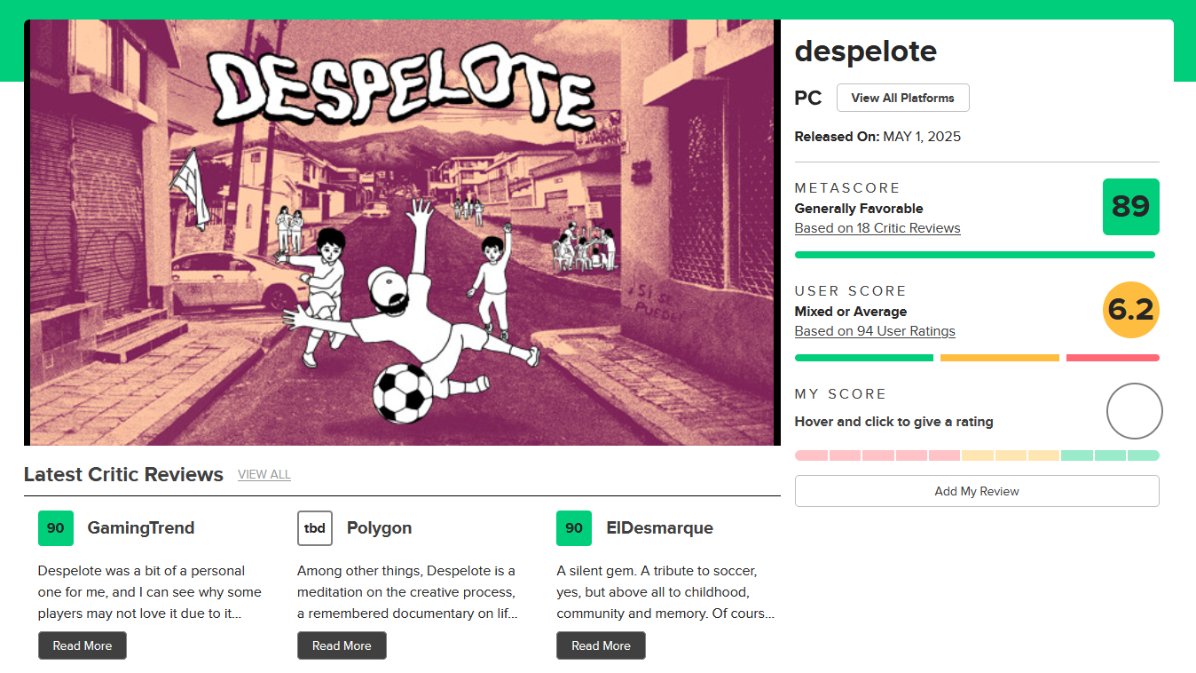Open the ElDesmarque publication name link
This screenshot has height=673, width=1196.
pyautogui.click(x=659, y=528)
